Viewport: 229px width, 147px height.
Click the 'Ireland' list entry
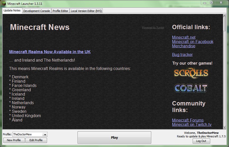pyautogui.click(x=18, y=99)
